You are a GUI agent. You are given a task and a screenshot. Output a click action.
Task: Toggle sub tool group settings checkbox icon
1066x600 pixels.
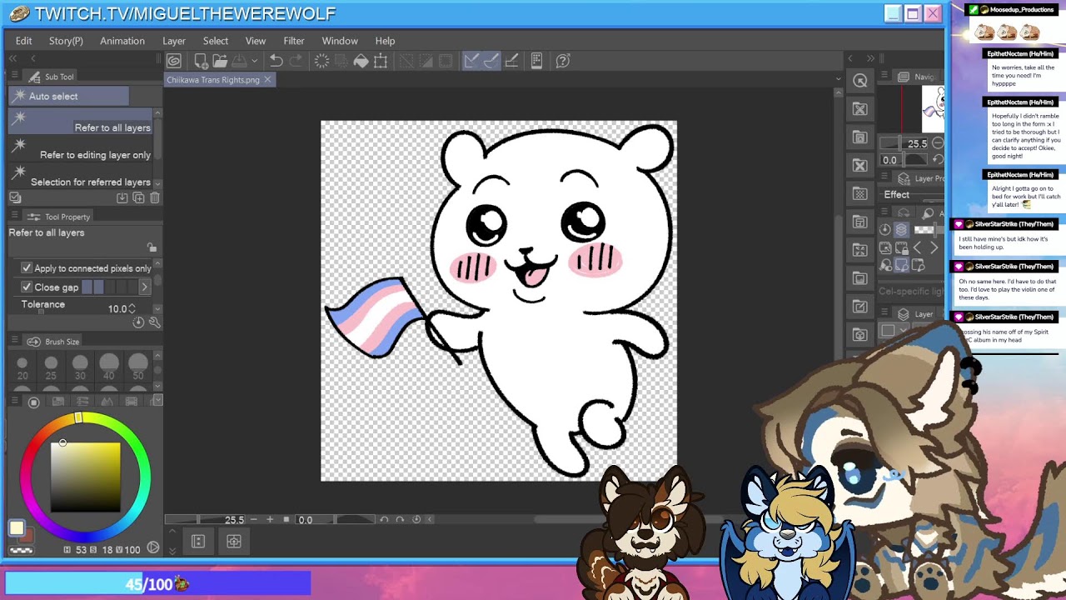click(x=15, y=197)
